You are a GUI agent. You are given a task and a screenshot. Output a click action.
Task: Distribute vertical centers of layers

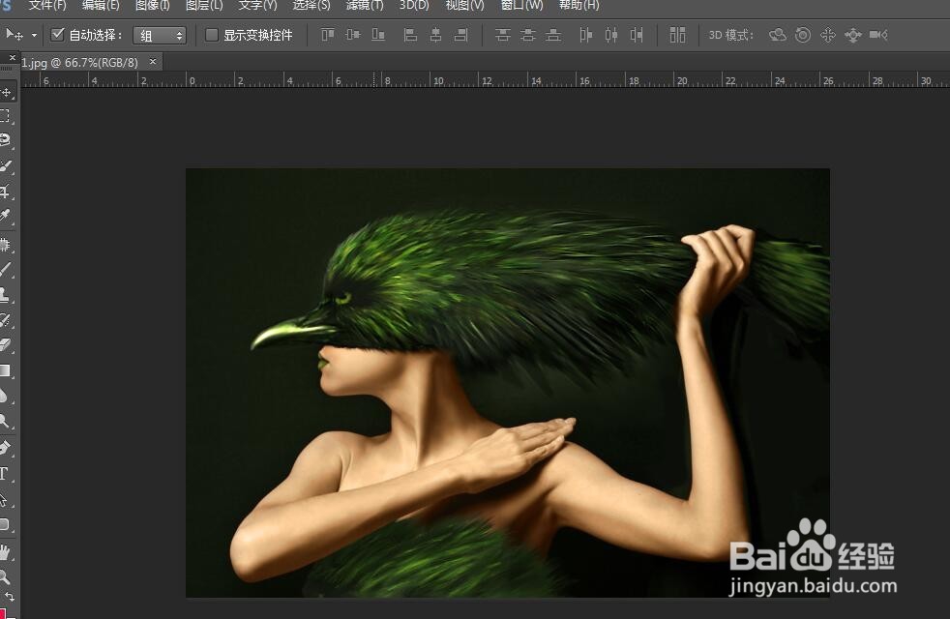527,35
